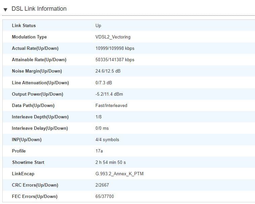Select the Output Power value -5.2/11.4 dBm
255x204 pixels.
pos(109,94)
